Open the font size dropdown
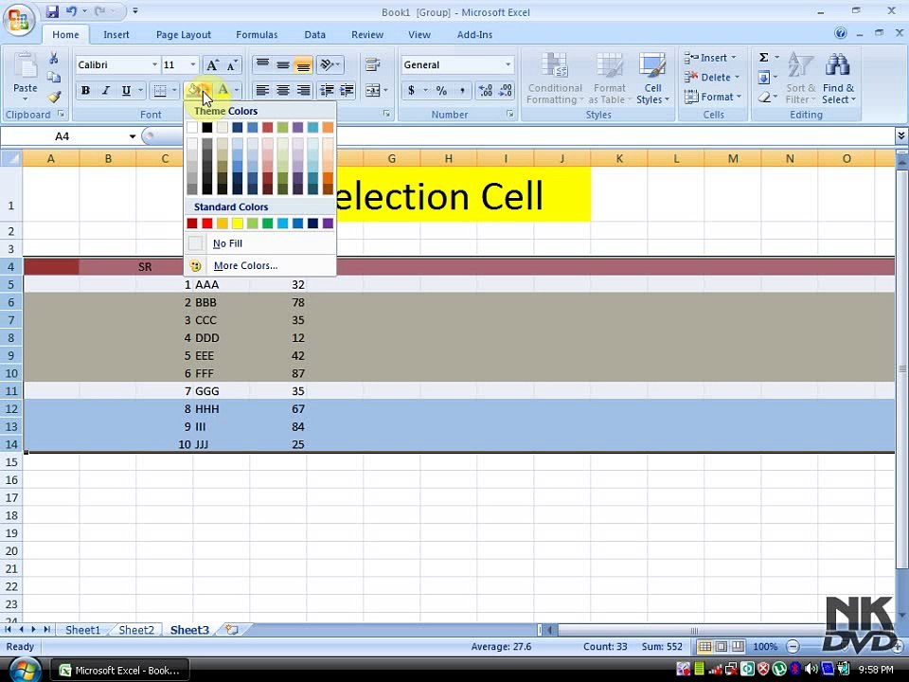909x682 pixels. [x=193, y=64]
